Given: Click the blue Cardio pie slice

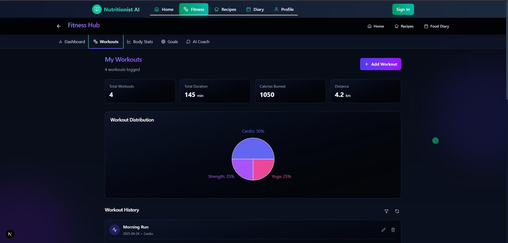Looking at the screenshot, I should pyautogui.click(x=253, y=148).
